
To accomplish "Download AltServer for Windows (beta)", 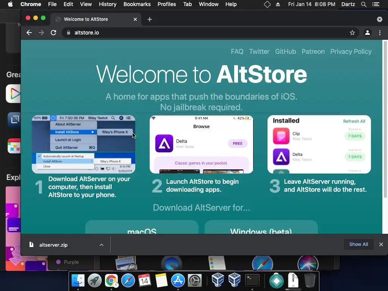I will 261,227.
